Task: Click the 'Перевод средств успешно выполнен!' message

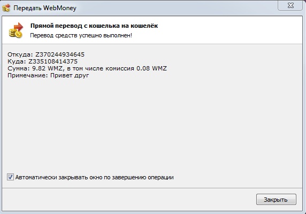Action: [81, 35]
